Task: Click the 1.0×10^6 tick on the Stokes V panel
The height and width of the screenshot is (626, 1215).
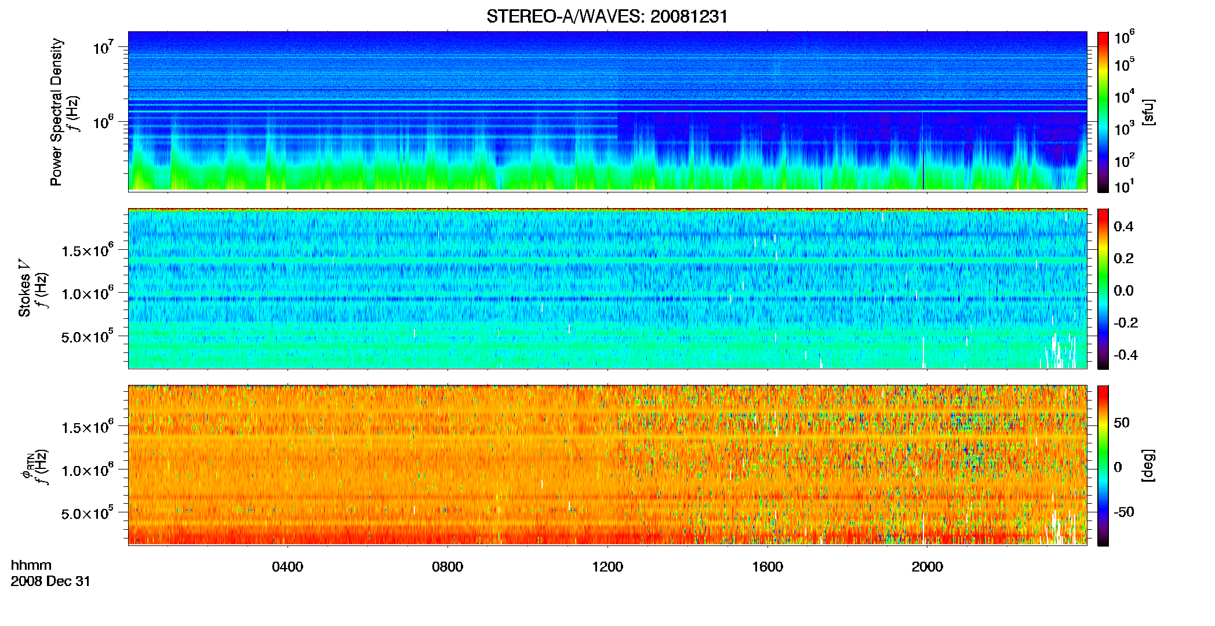Action: pos(87,293)
